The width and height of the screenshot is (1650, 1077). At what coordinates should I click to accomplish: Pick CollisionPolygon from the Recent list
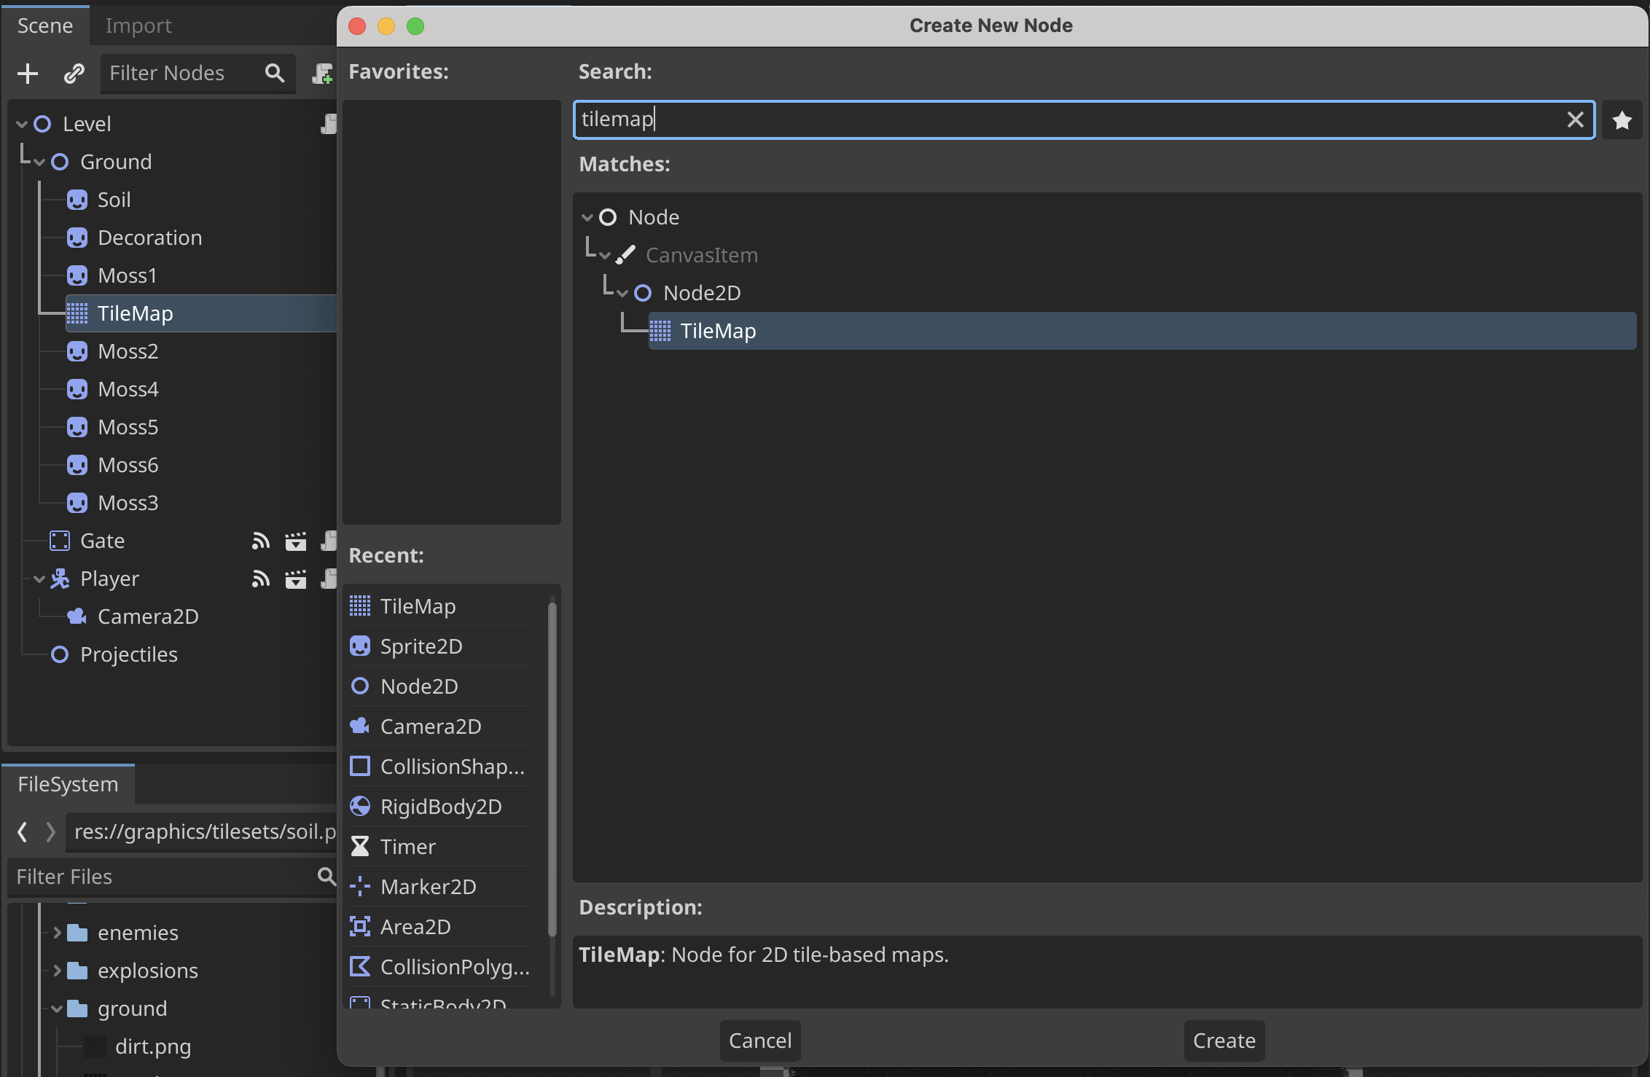click(x=441, y=967)
